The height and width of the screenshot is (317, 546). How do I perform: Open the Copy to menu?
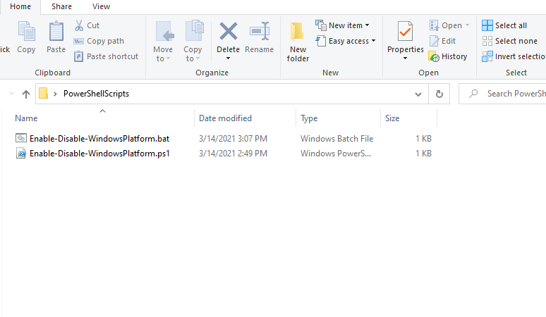point(193,41)
